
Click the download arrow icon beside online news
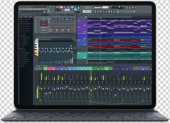118,11
